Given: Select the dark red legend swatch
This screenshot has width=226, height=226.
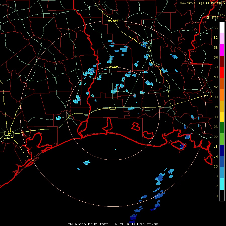Looking at the screenshot, I should [222, 61].
